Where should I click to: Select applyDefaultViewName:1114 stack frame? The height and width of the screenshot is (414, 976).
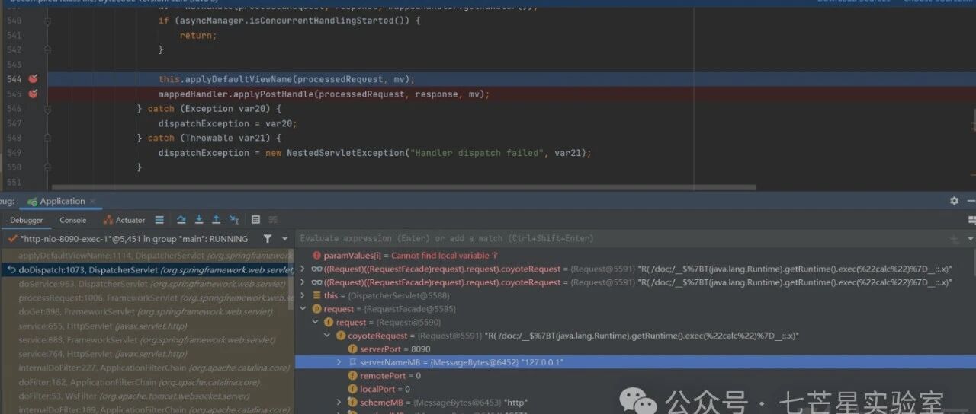click(x=147, y=256)
